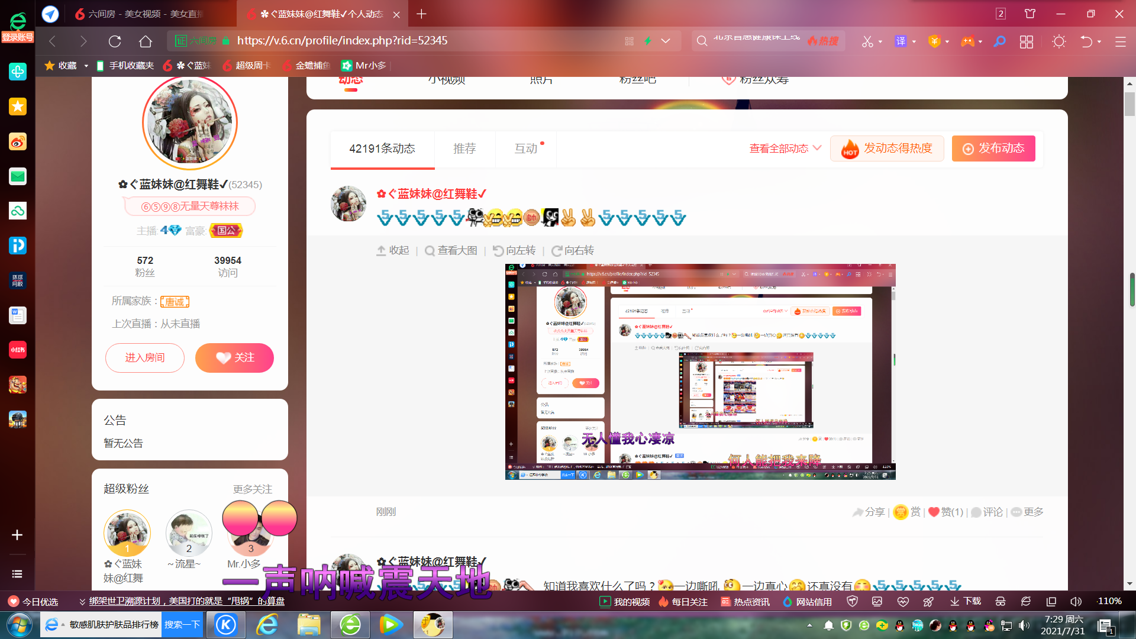1136x639 pixels.
Task: Open the tab counter box icon
Action: click(x=1001, y=14)
